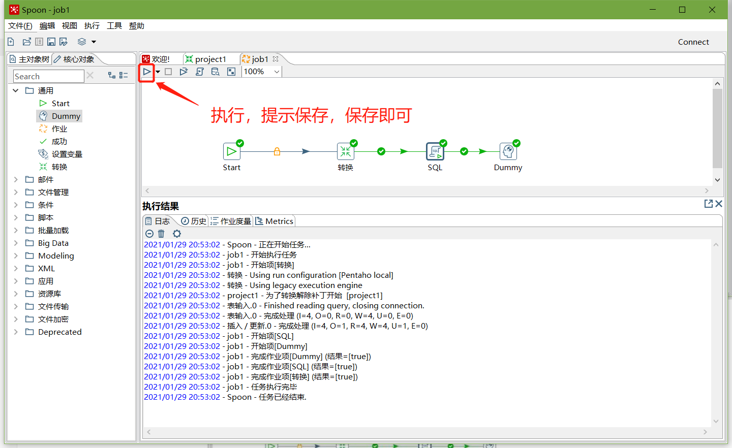Click the lock icon on Start hop

pos(277,151)
